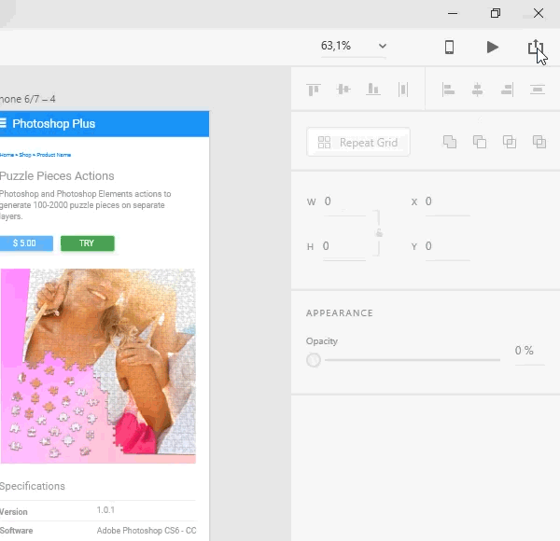Click the X position input field
The height and width of the screenshot is (541, 560).
pos(447,202)
